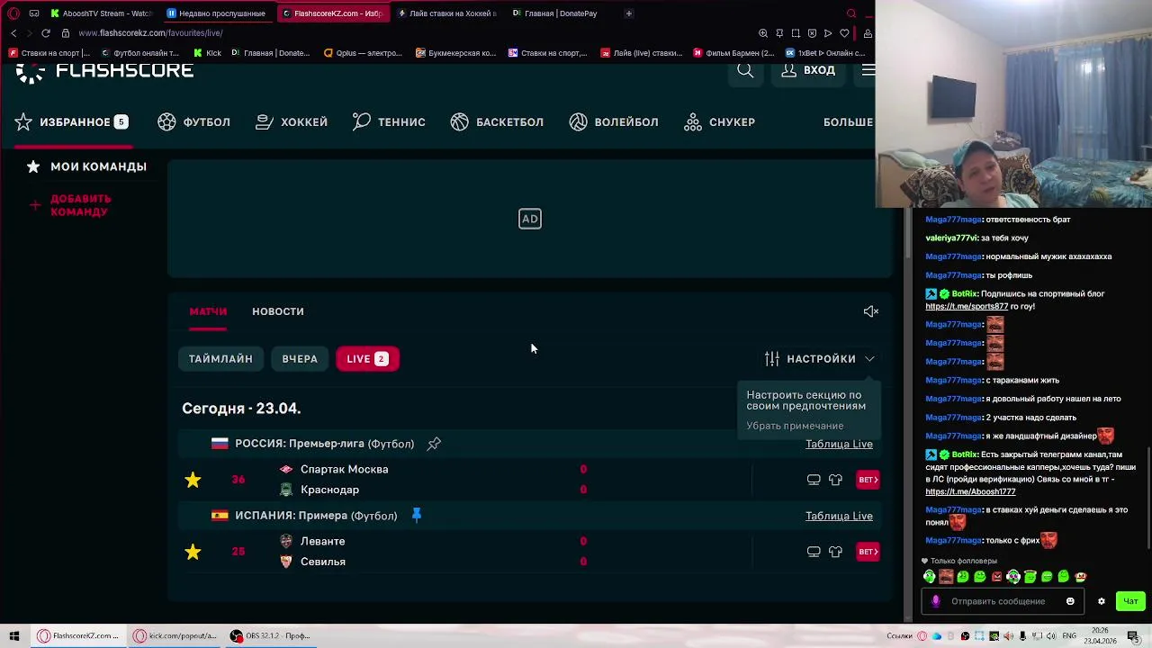Open the Спартак Москва team row

pyautogui.click(x=344, y=469)
